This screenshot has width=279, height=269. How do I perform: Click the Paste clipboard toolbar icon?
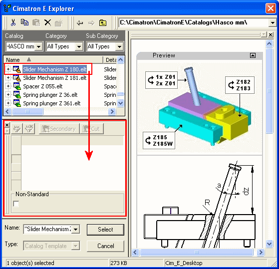point(36,22)
